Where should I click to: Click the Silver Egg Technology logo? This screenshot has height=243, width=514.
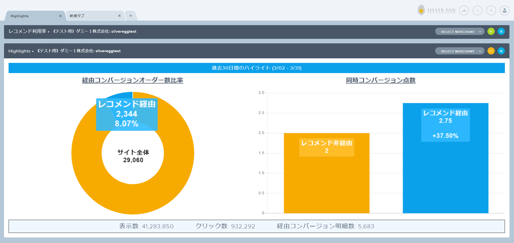tap(436, 10)
